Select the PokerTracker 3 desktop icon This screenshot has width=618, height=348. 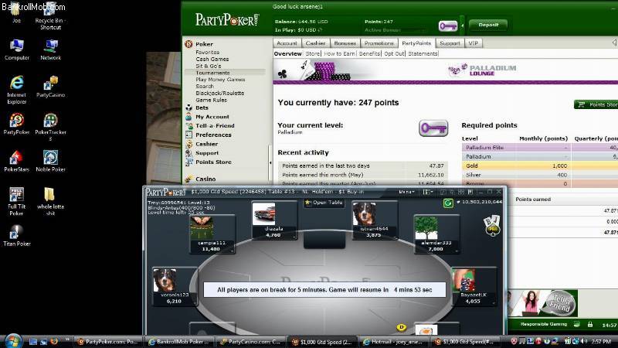click(x=50, y=127)
